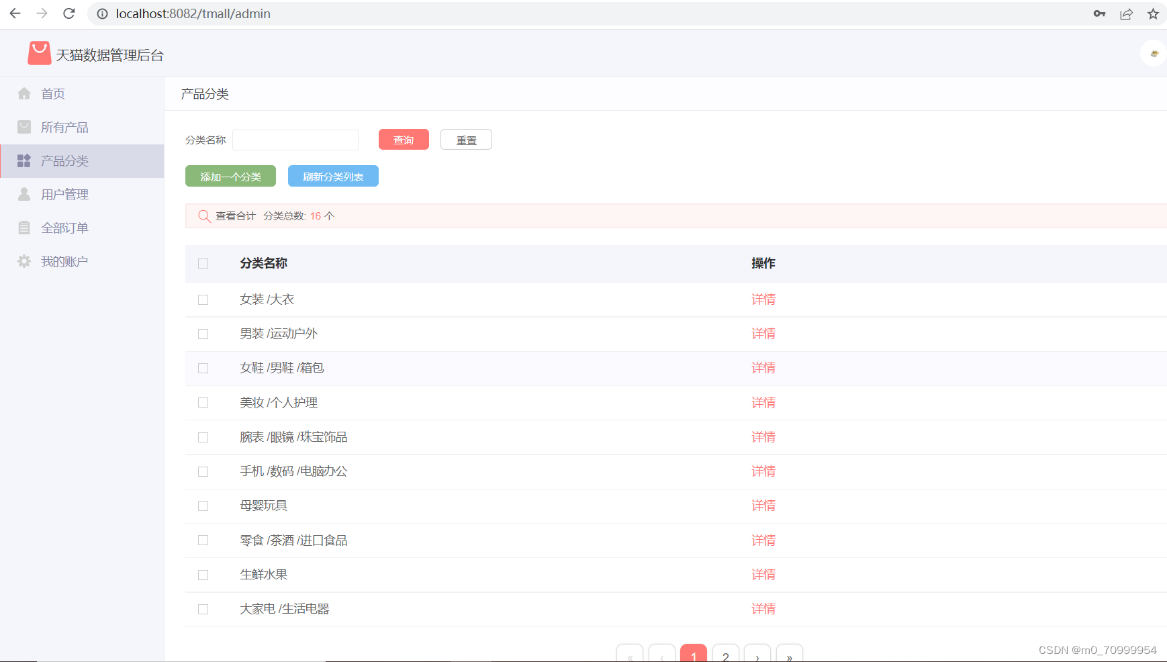Open 详情 for 男装 /运动户外
The image size is (1167, 662).
(763, 334)
